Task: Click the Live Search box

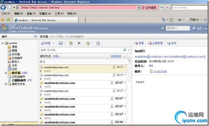Action: [x=189, y=8]
